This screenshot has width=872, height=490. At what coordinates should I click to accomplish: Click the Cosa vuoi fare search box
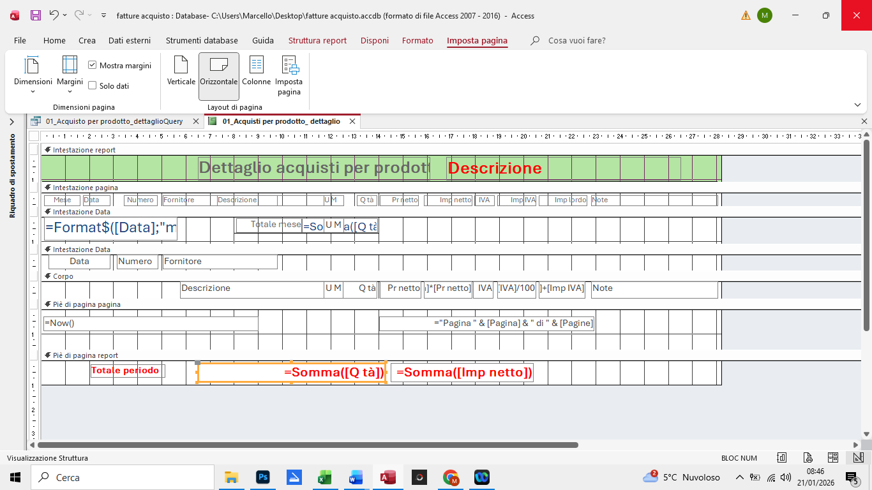point(576,40)
